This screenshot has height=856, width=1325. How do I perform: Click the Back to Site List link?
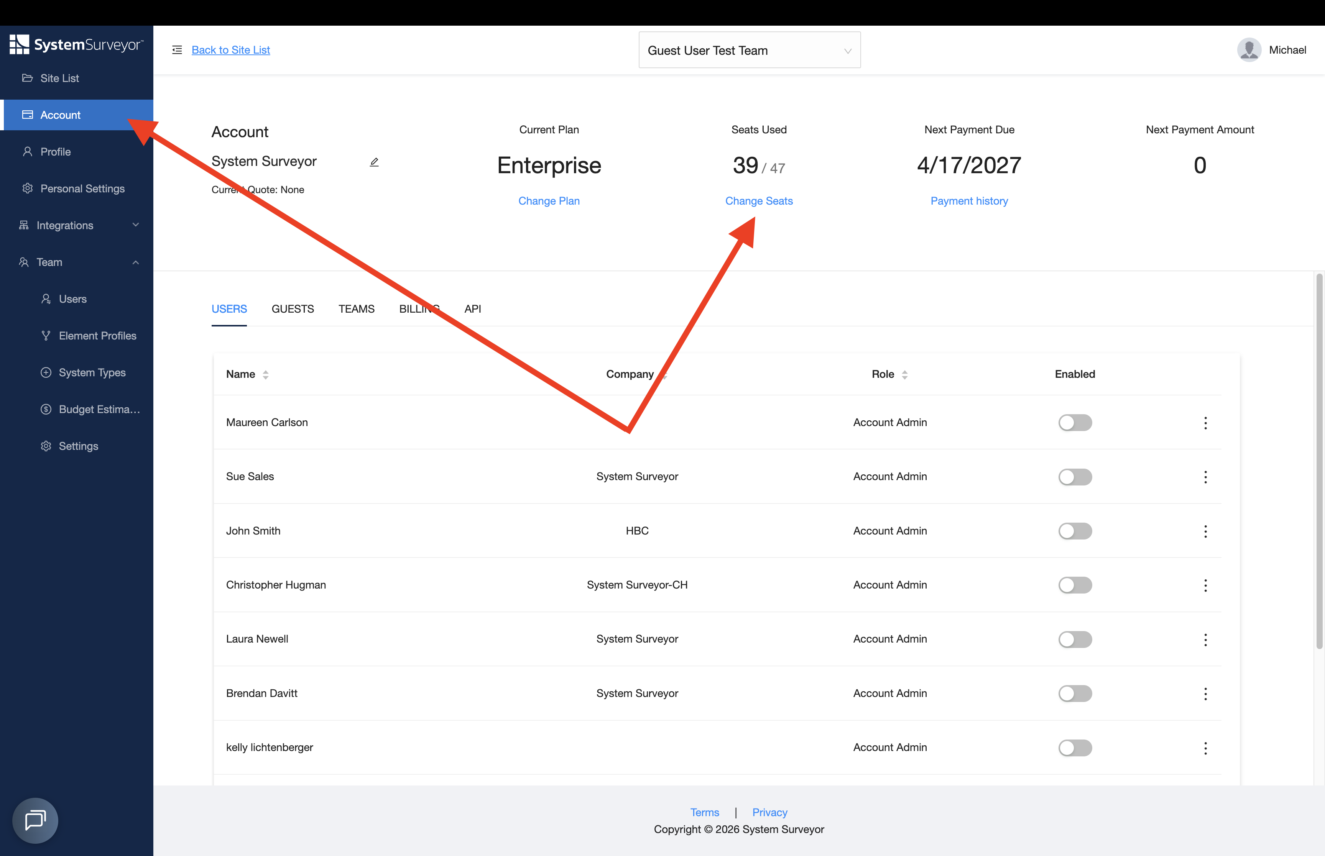point(231,50)
